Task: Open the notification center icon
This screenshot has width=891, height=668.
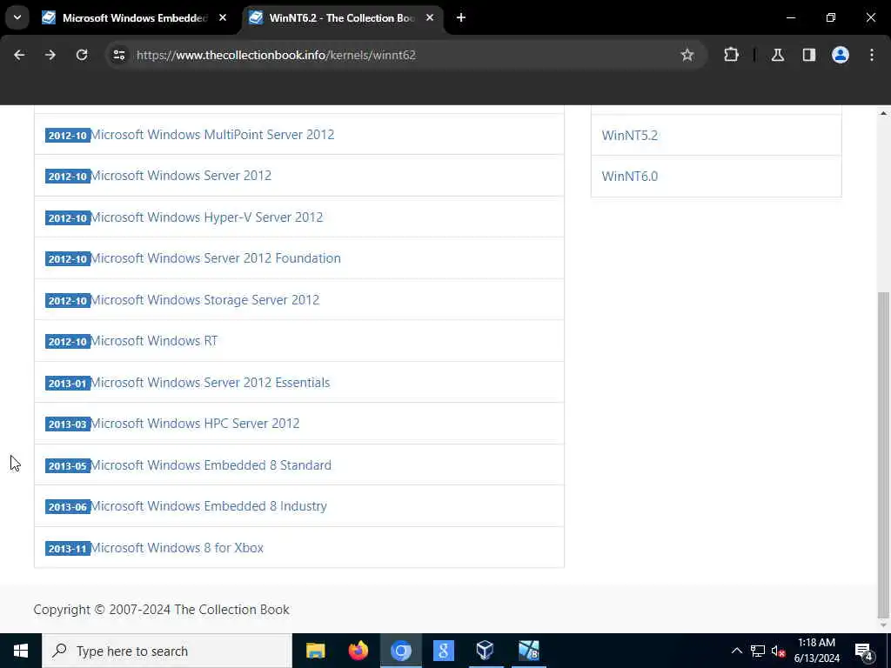Action: click(864, 651)
